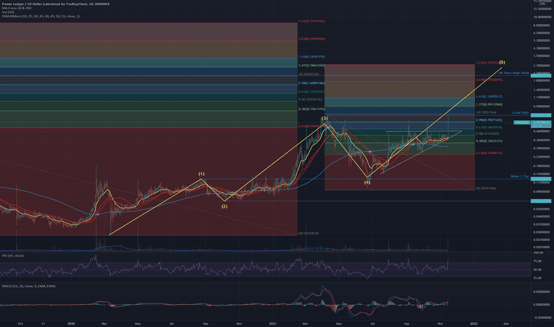Click the Oct label on the time axis
554x327 pixels.
click(20, 323)
